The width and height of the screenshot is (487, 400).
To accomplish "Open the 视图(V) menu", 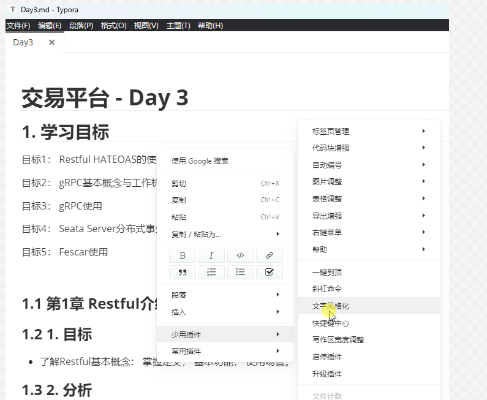I will pyautogui.click(x=146, y=26).
